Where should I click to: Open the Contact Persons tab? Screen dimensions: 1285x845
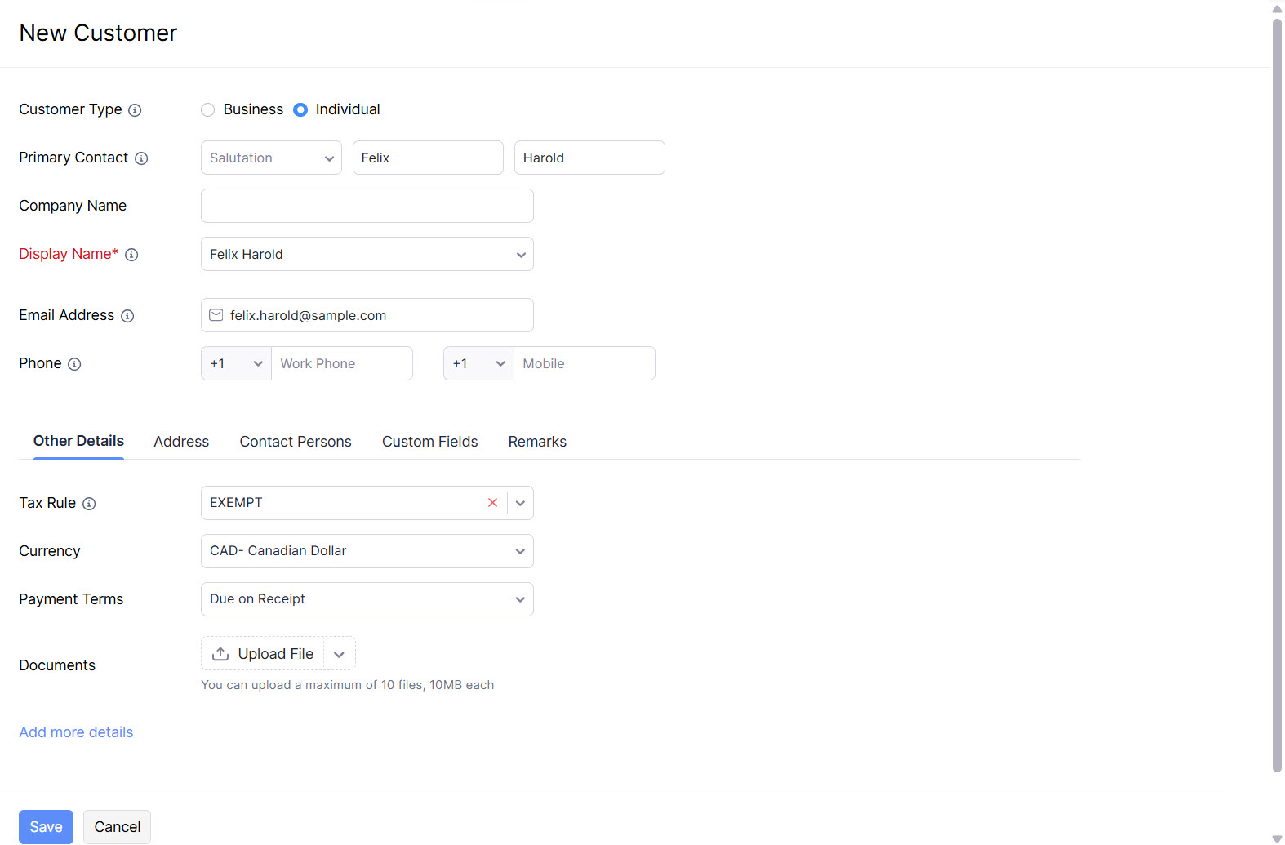[x=296, y=442]
